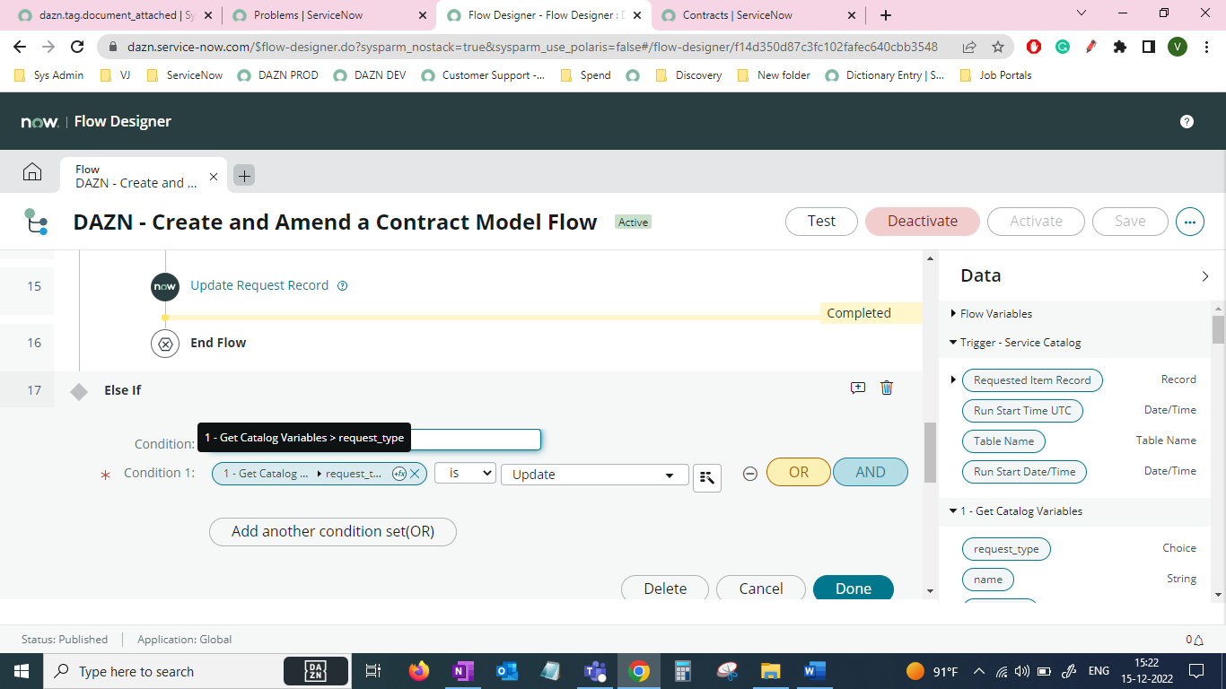Expand the Flow Variables section
Screen dimensions: 1226x689
tap(953, 314)
